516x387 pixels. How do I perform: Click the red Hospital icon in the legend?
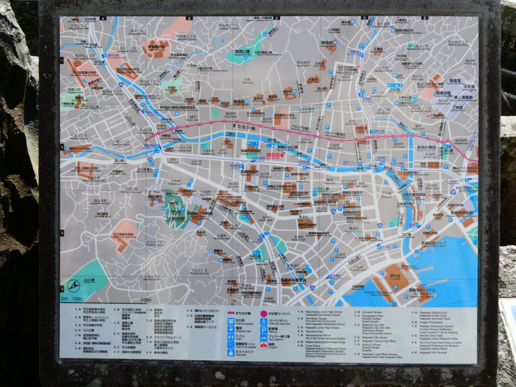tap(264, 345)
